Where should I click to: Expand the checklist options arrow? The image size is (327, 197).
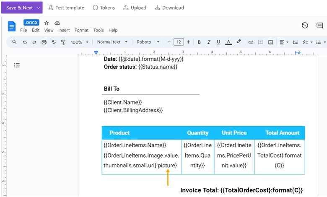click(311, 42)
